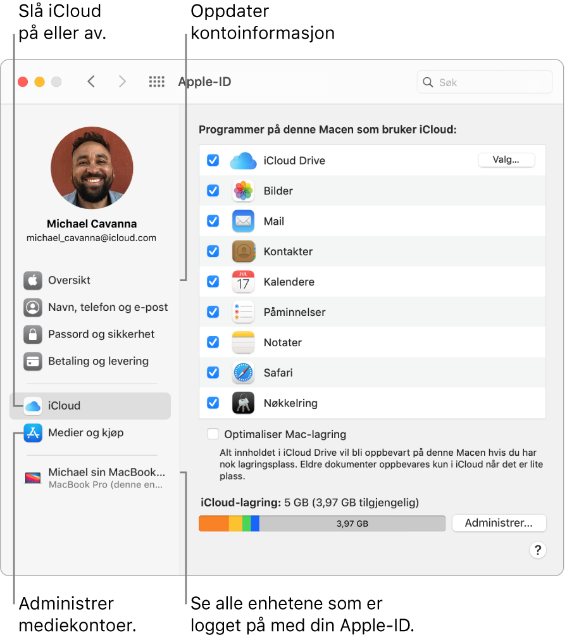This screenshot has height=640, width=567.
Task: Click the Kalendere calendar icon
Action: coord(243,282)
